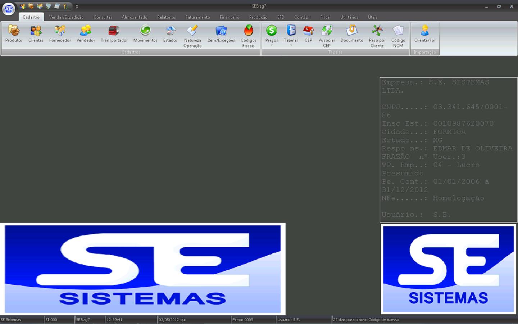Viewport: 518px width, 324px height.
Task: Click the Clientes icon in the ribbon
Action: [x=36, y=34]
